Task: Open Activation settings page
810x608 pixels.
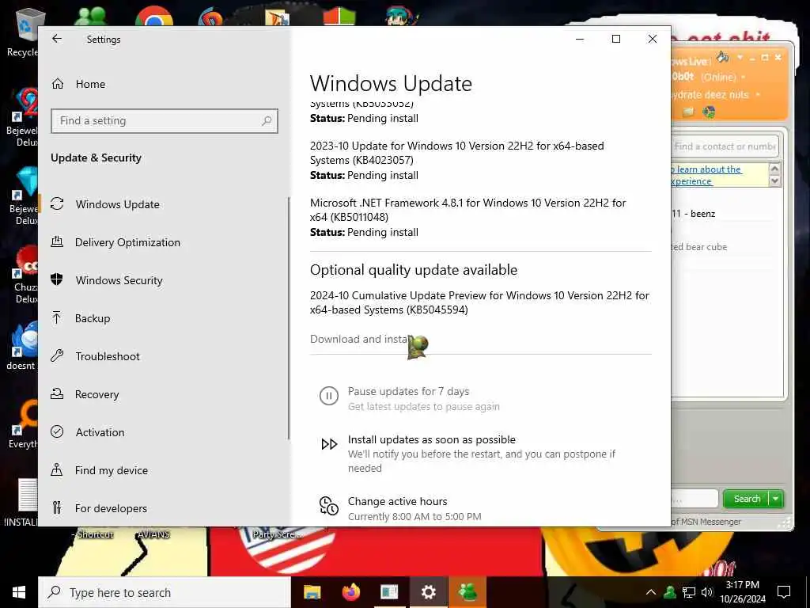Action: 100,432
